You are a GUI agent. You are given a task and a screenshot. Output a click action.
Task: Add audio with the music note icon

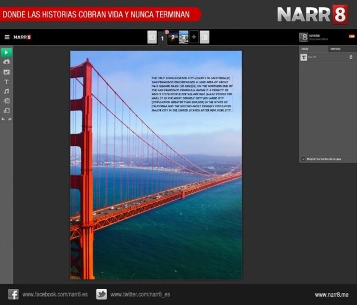pyautogui.click(x=7, y=91)
